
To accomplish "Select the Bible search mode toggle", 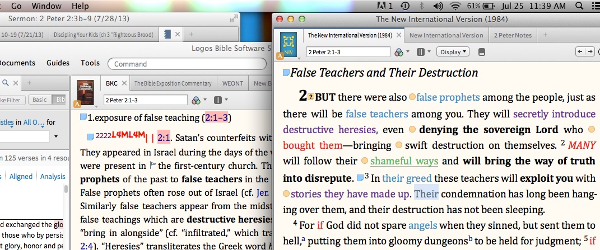I will (x=59, y=100).
